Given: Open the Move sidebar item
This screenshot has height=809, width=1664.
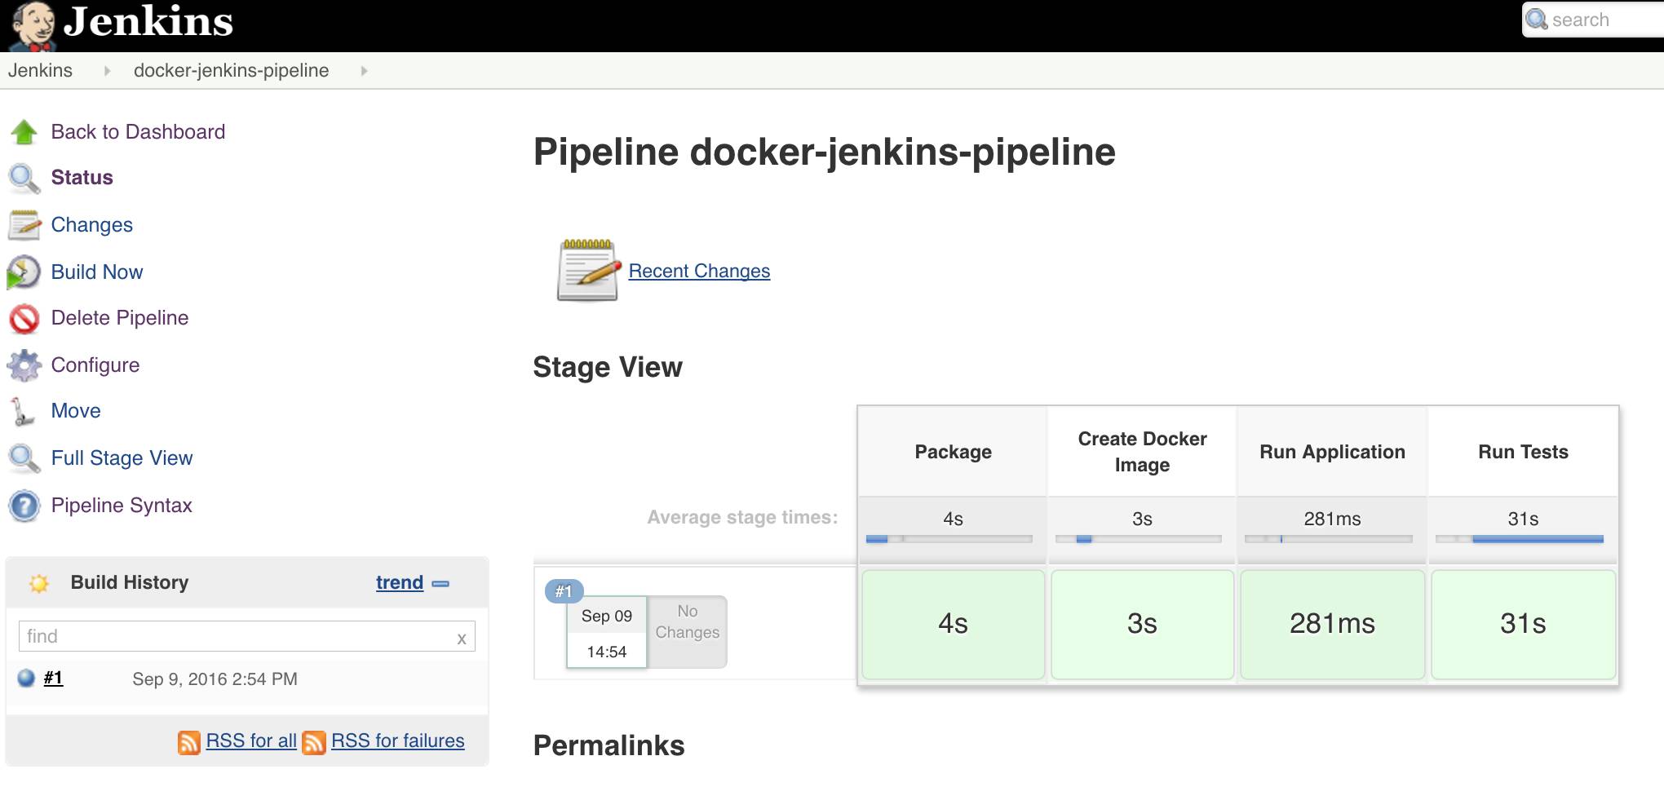Looking at the screenshot, I should [x=76, y=411].
